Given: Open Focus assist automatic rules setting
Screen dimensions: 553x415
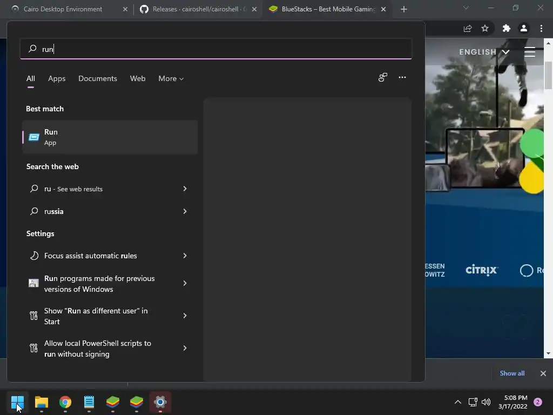Looking at the screenshot, I should (110, 256).
